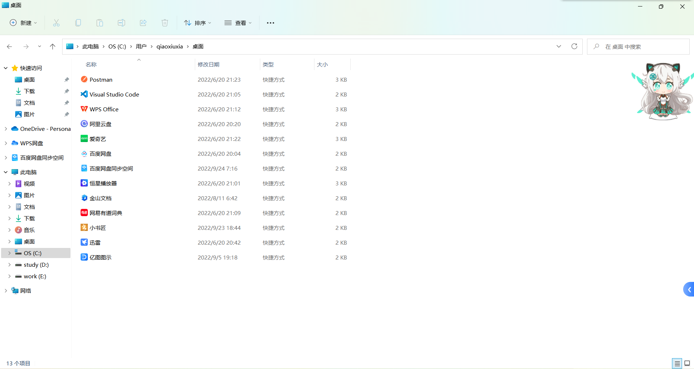Image resolution: width=694 pixels, height=369 pixels.
Task: Select the OS (C:) drive in sidebar
Action: point(36,253)
